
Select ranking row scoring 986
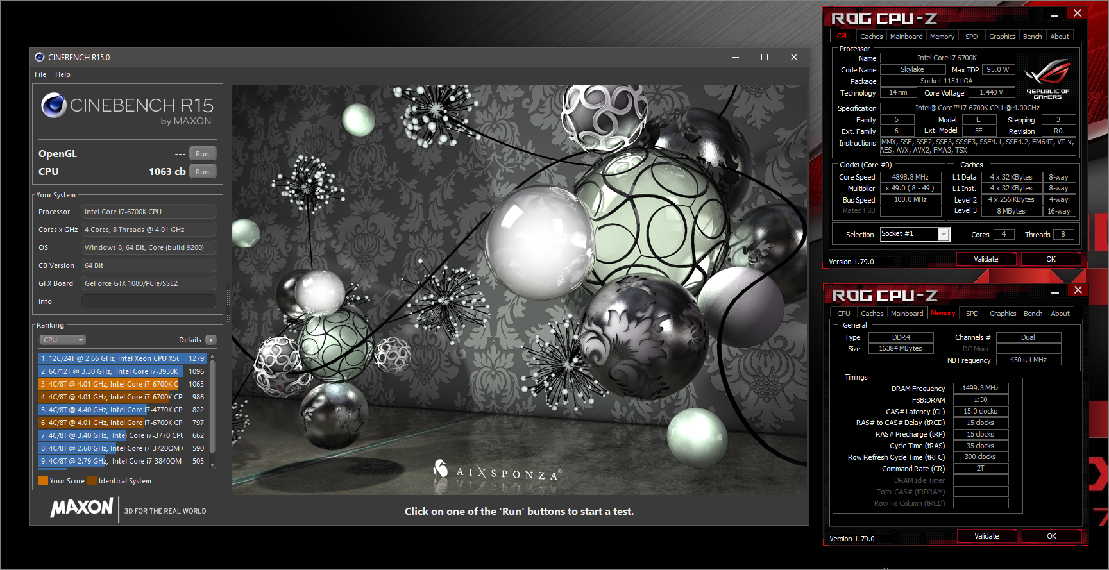[123, 397]
